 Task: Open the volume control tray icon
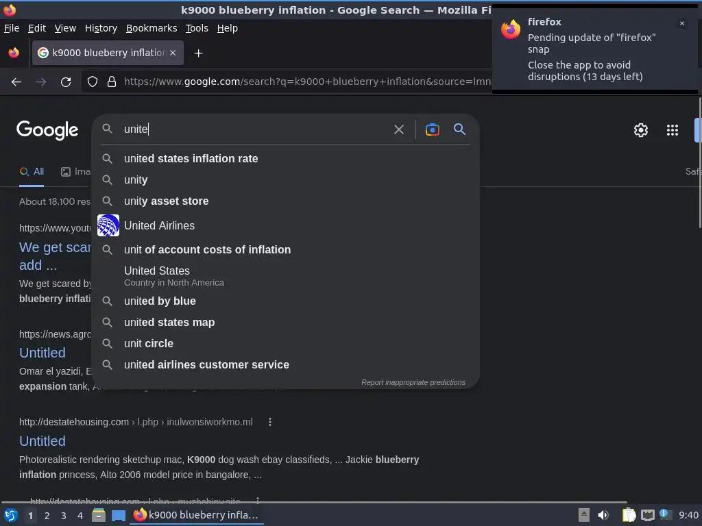(x=603, y=515)
